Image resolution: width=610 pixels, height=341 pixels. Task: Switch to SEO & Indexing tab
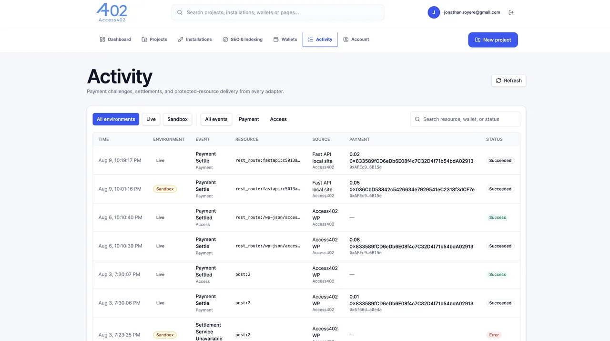click(243, 40)
